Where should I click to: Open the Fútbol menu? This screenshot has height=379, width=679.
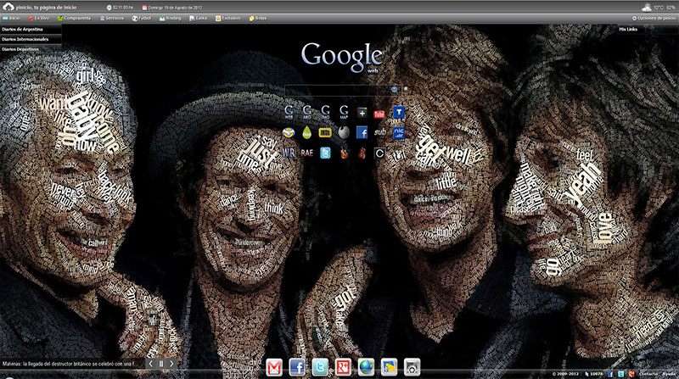141,17
